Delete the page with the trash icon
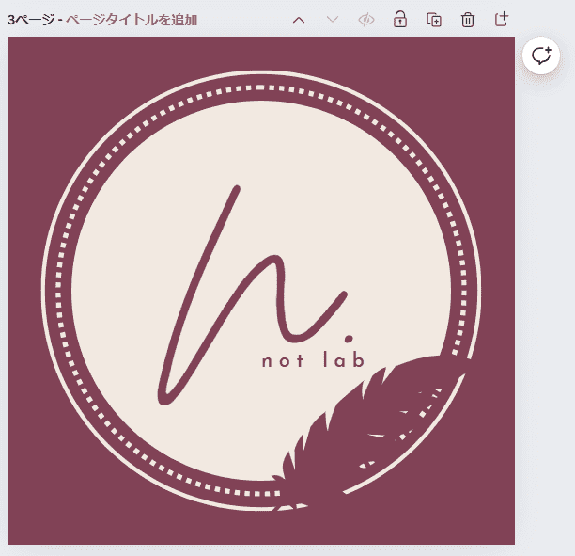The image size is (575, 556). [468, 20]
